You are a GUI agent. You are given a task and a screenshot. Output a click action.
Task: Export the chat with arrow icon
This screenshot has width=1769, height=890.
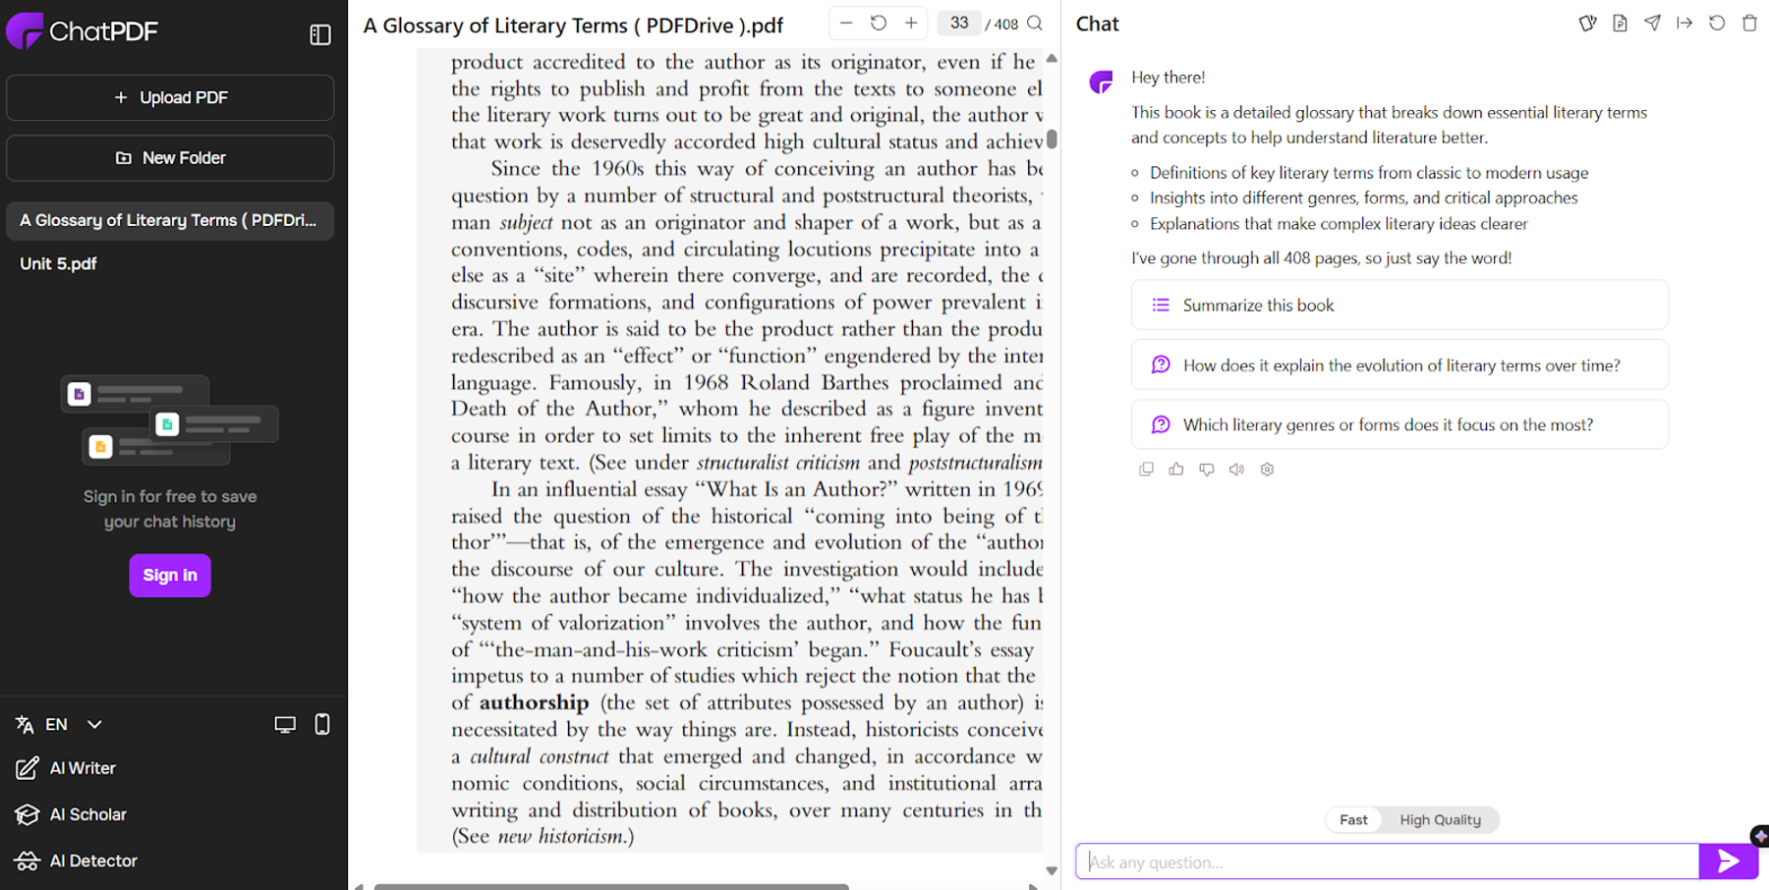click(x=1684, y=23)
